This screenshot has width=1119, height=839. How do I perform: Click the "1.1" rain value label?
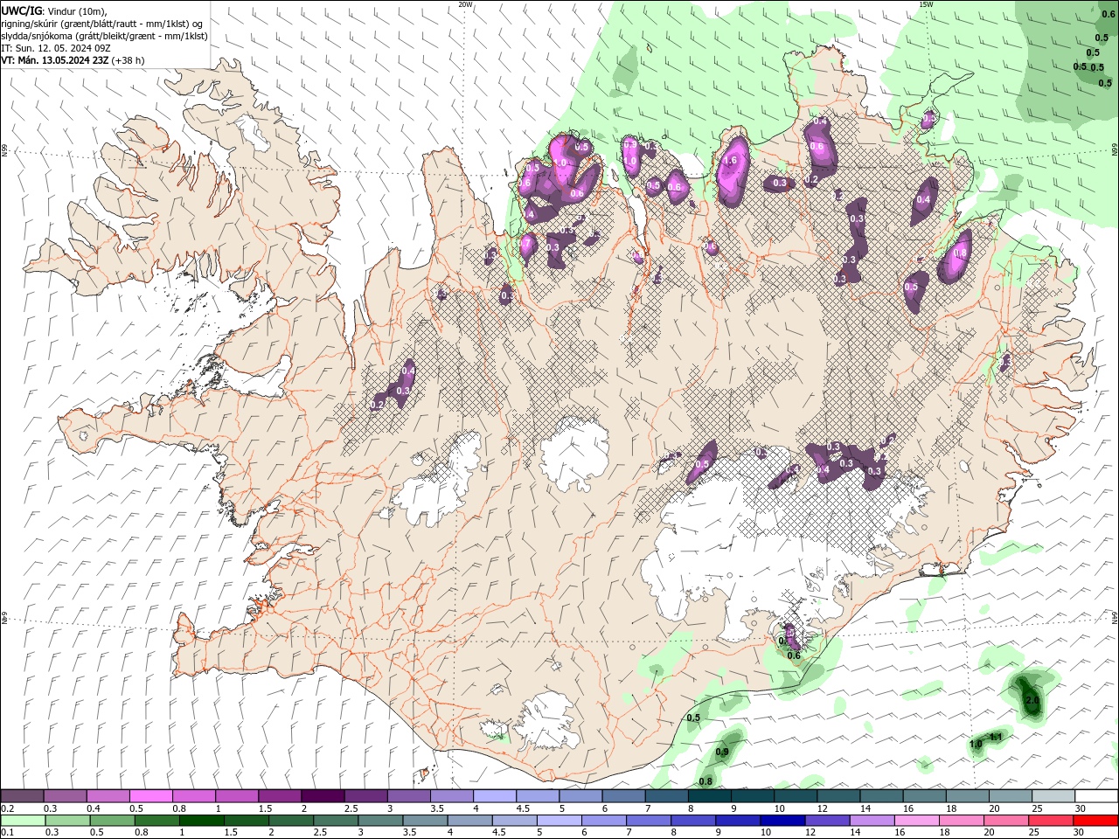point(995,738)
